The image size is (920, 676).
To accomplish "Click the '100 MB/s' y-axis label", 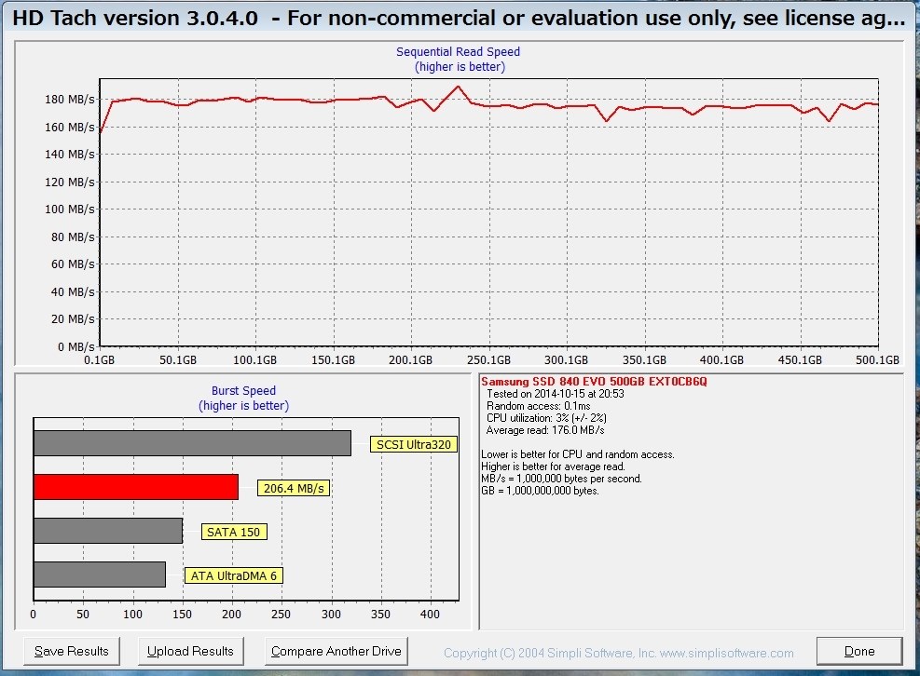I will (x=69, y=209).
